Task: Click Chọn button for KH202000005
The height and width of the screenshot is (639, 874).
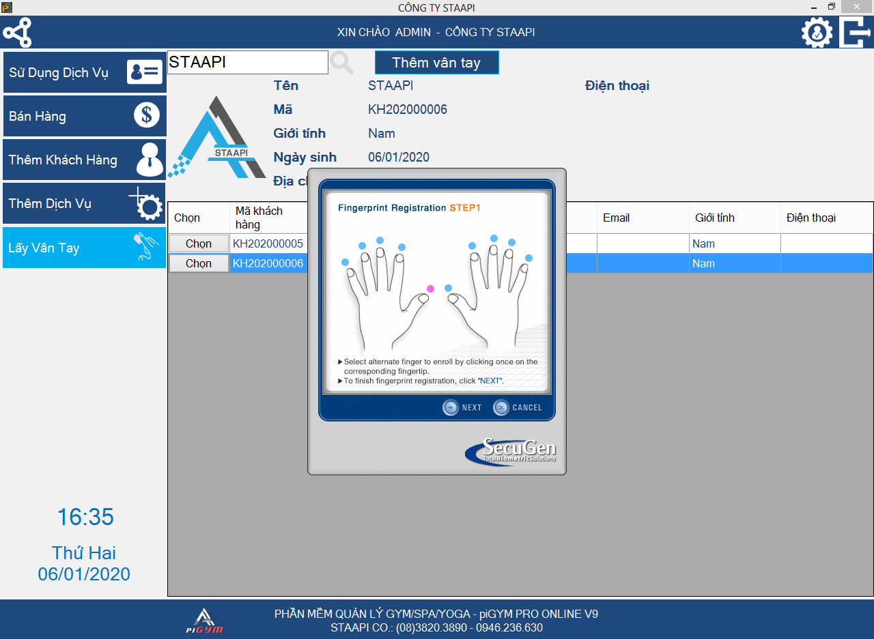Action: pyautogui.click(x=199, y=243)
